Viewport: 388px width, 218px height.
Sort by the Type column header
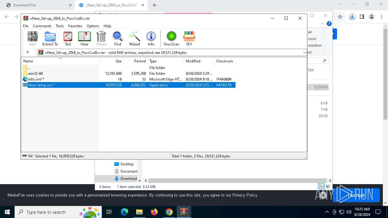point(166,61)
